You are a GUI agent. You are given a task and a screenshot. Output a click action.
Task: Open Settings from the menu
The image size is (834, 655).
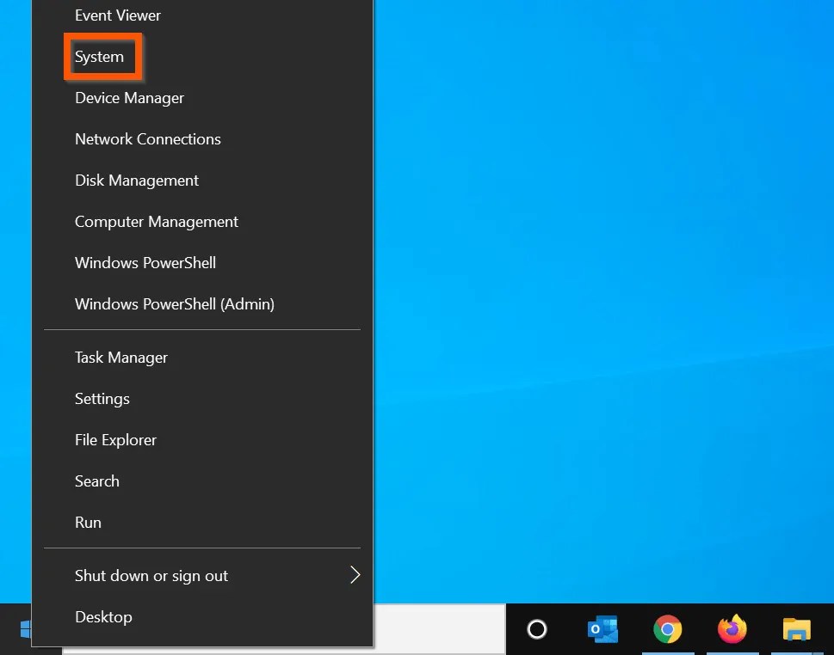click(x=102, y=398)
